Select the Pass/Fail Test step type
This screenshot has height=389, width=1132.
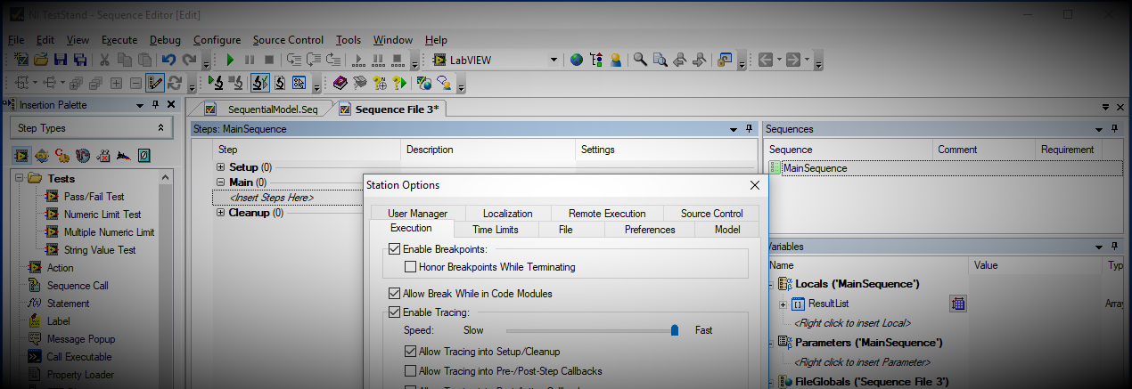click(x=94, y=197)
